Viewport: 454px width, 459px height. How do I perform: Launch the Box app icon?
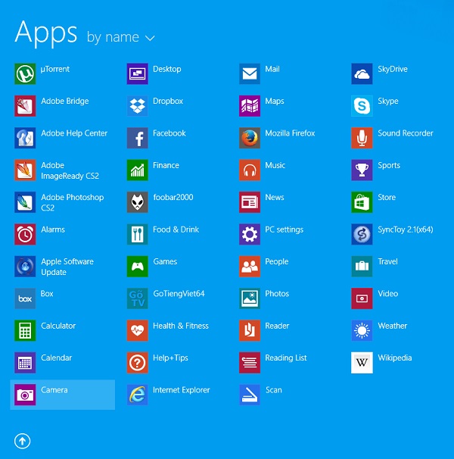pos(25,298)
